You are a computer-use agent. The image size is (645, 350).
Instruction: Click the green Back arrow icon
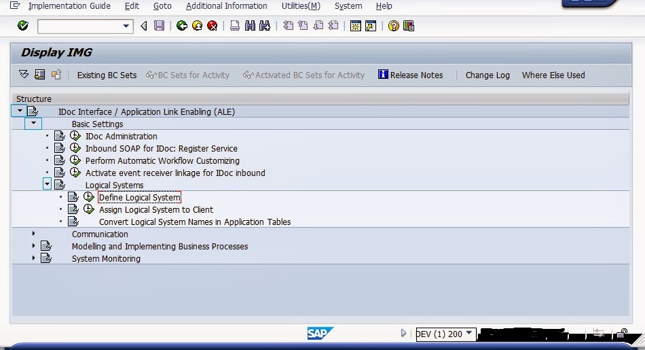[182, 26]
